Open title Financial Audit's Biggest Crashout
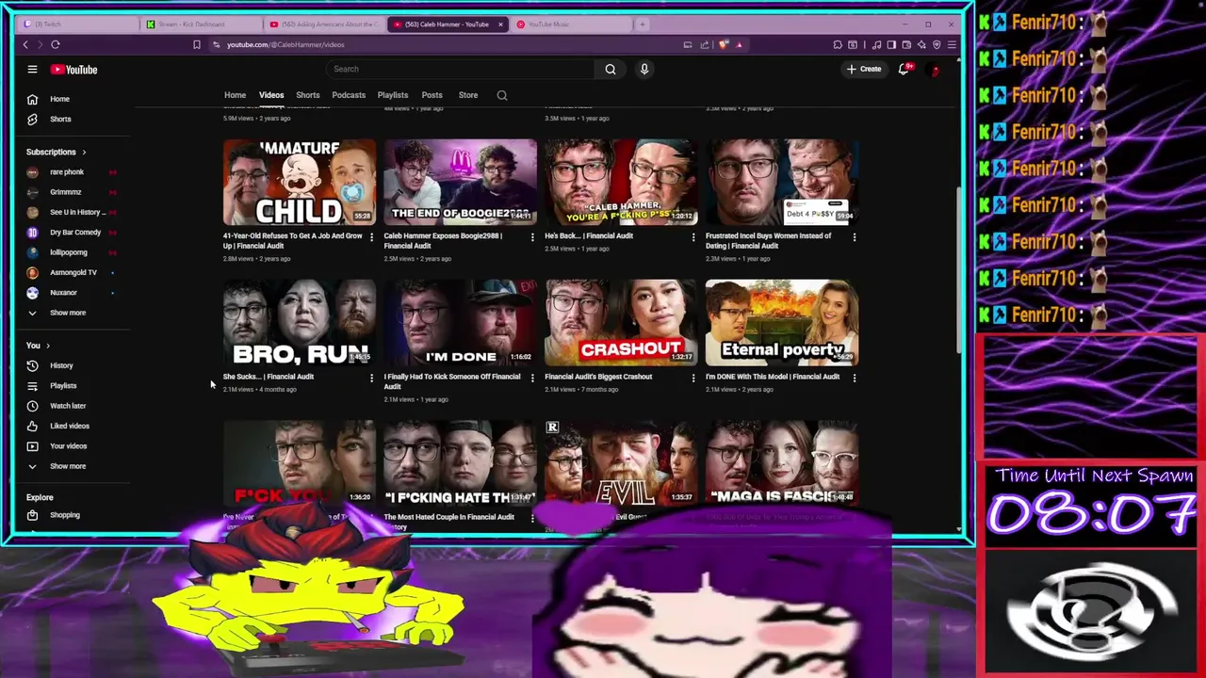The image size is (1206, 678). [x=598, y=377]
